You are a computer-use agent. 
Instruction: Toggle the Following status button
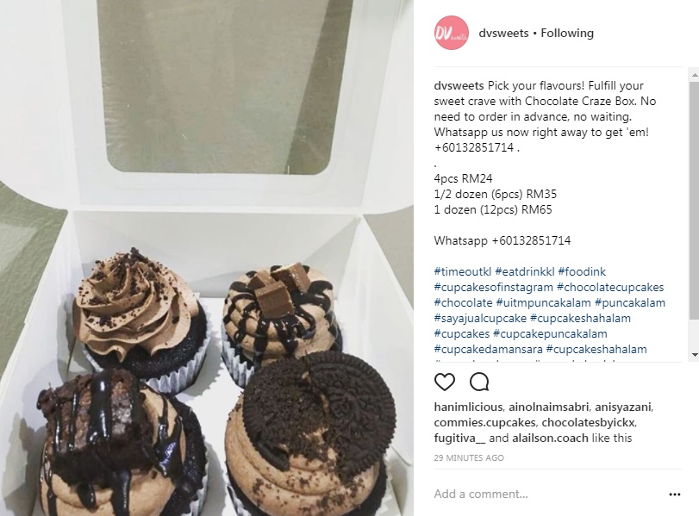click(x=567, y=33)
